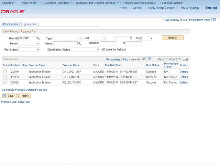Open the Run Status dropdown
Screen dimensions: 220x165
tap(29, 49)
